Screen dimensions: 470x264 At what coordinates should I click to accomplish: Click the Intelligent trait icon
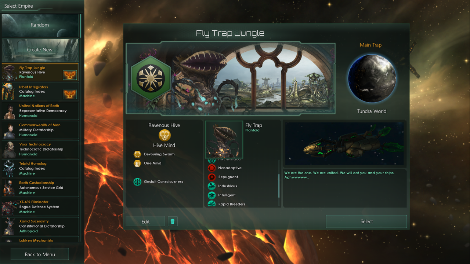pyautogui.click(x=212, y=195)
